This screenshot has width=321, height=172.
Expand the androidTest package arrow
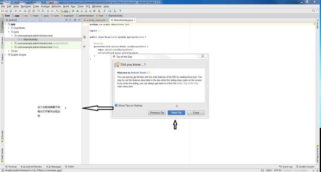tap(12, 43)
